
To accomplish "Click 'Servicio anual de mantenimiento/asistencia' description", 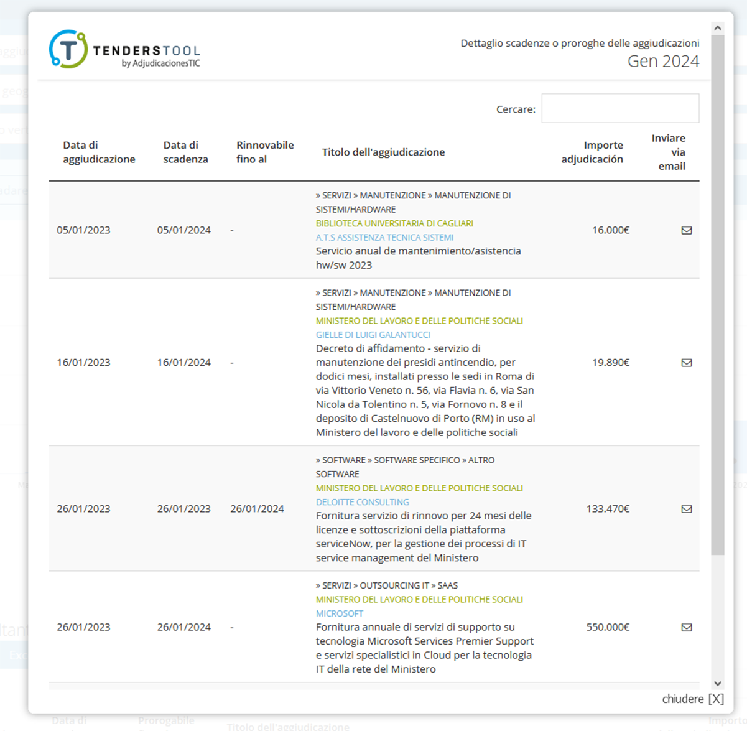I will 419,258.
